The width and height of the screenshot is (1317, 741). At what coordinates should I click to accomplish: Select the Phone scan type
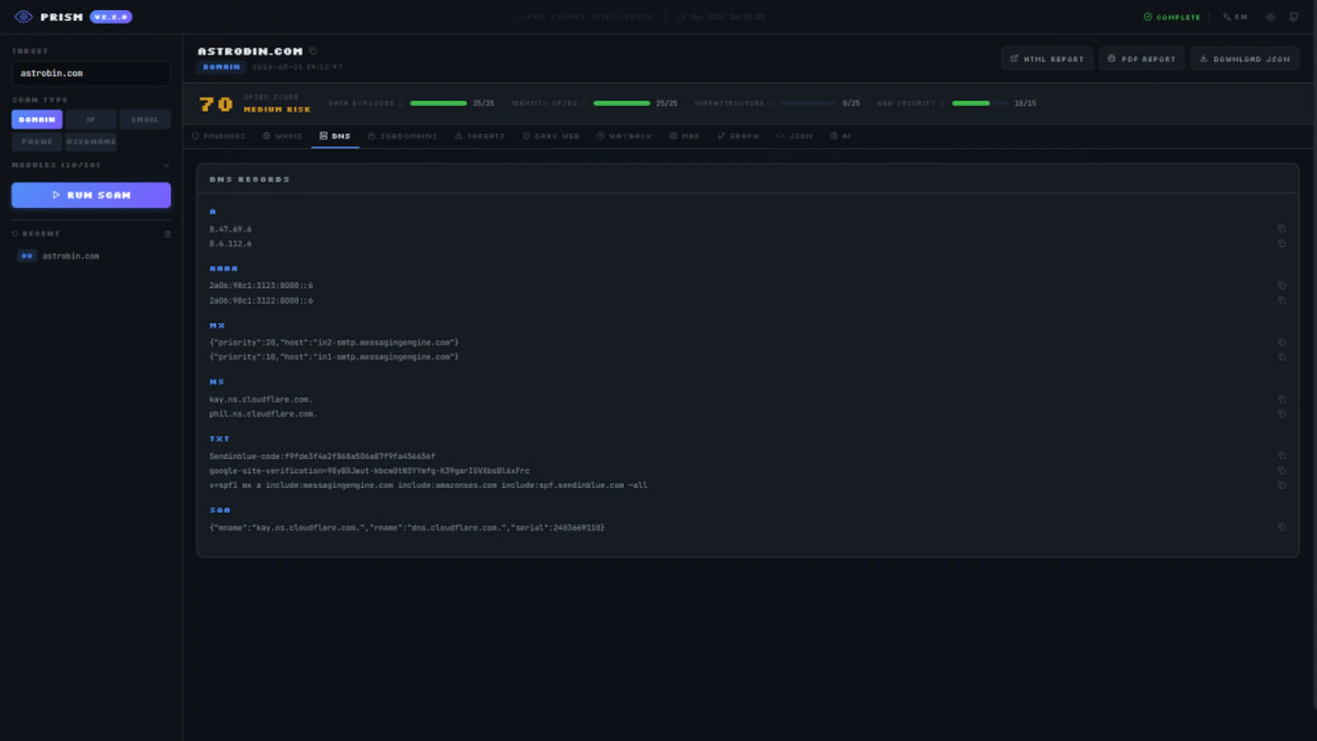click(x=37, y=142)
